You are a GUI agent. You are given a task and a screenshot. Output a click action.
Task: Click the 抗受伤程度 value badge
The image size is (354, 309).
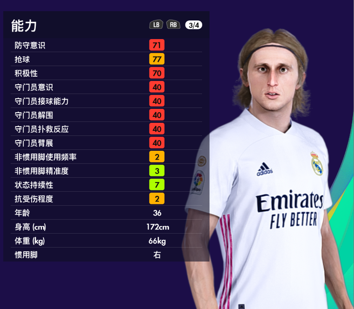[157, 199]
